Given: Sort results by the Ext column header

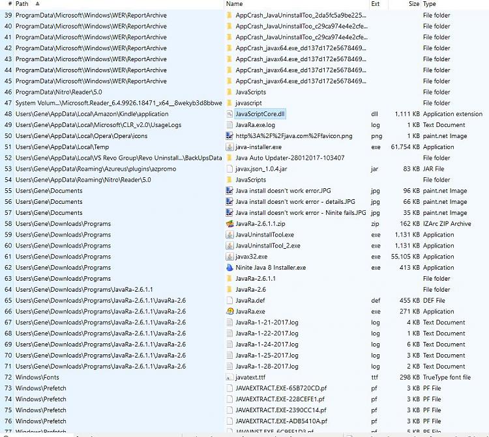Looking at the screenshot, I should [376, 4].
